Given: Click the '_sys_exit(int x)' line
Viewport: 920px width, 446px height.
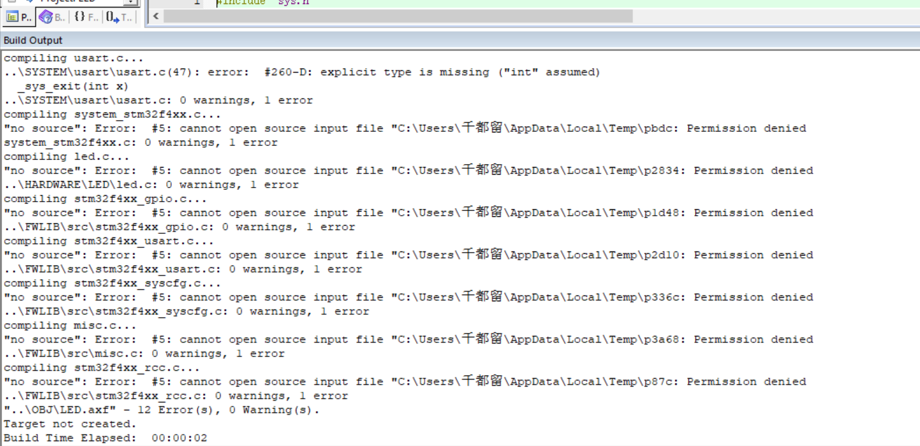Looking at the screenshot, I should pos(73,86).
